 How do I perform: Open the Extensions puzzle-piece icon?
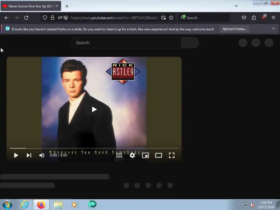[254, 17]
